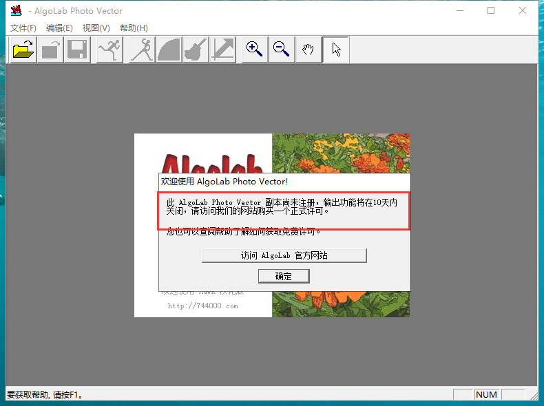Click the stick figure pointing tool icon

(x=143, y=50)
